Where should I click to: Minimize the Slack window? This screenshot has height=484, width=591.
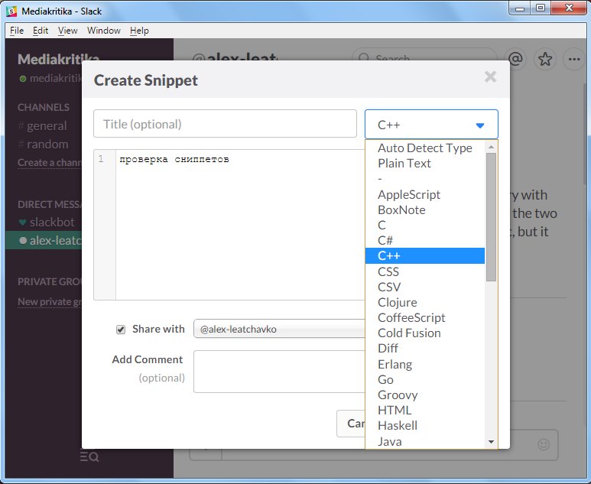click(520, 8)
